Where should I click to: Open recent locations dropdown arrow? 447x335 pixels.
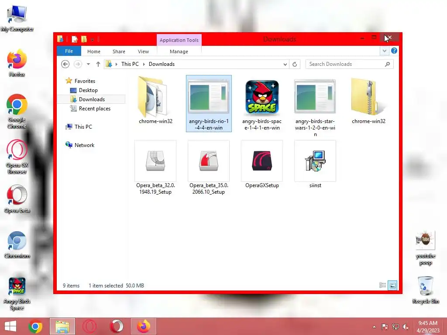pos(88,64)
